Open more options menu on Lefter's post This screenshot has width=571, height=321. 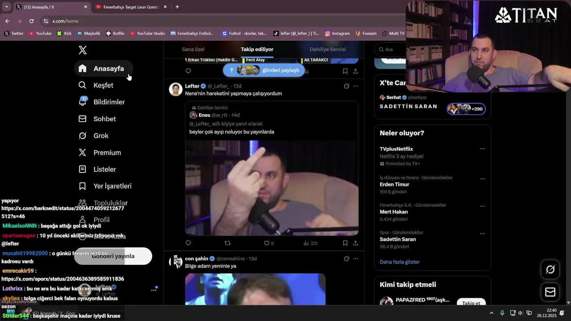[356, 86]
